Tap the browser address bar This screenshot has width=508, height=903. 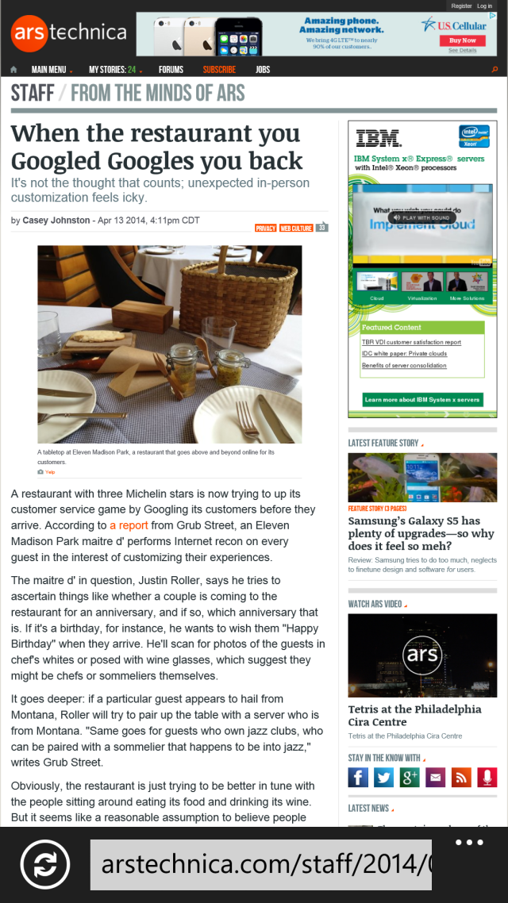(261, 864)
